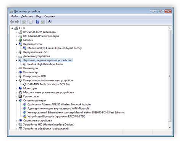This screenshot has height=144, width=181.
Task: Maximize the Диспетчер устройств window
Action: 161,11
